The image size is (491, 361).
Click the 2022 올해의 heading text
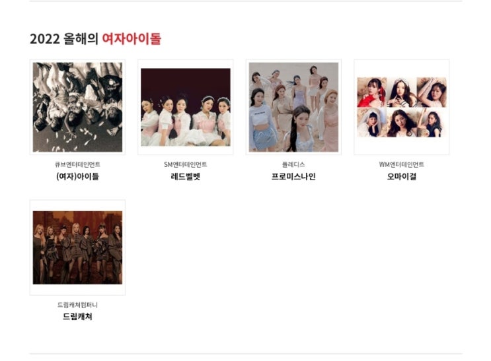[x=64, y=39]
